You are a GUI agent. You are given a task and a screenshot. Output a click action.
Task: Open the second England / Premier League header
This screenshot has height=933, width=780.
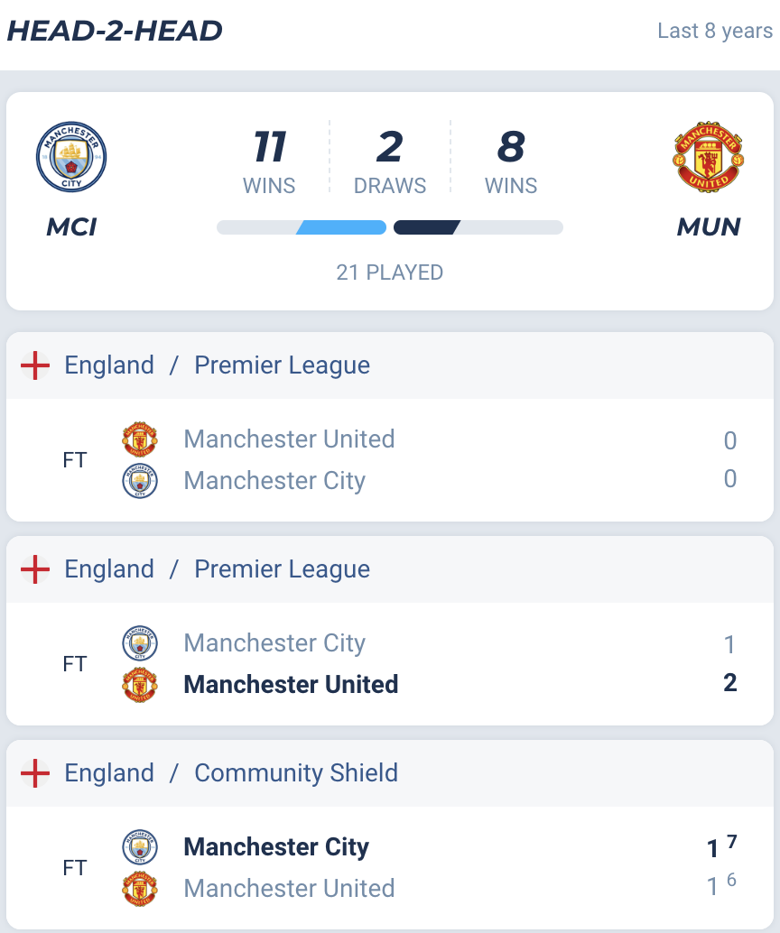(x=390, y=569)
